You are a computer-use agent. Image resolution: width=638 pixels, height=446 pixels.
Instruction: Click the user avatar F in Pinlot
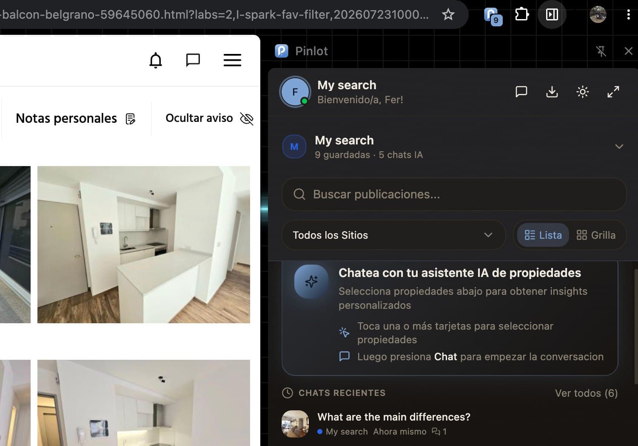click(295, 92)
